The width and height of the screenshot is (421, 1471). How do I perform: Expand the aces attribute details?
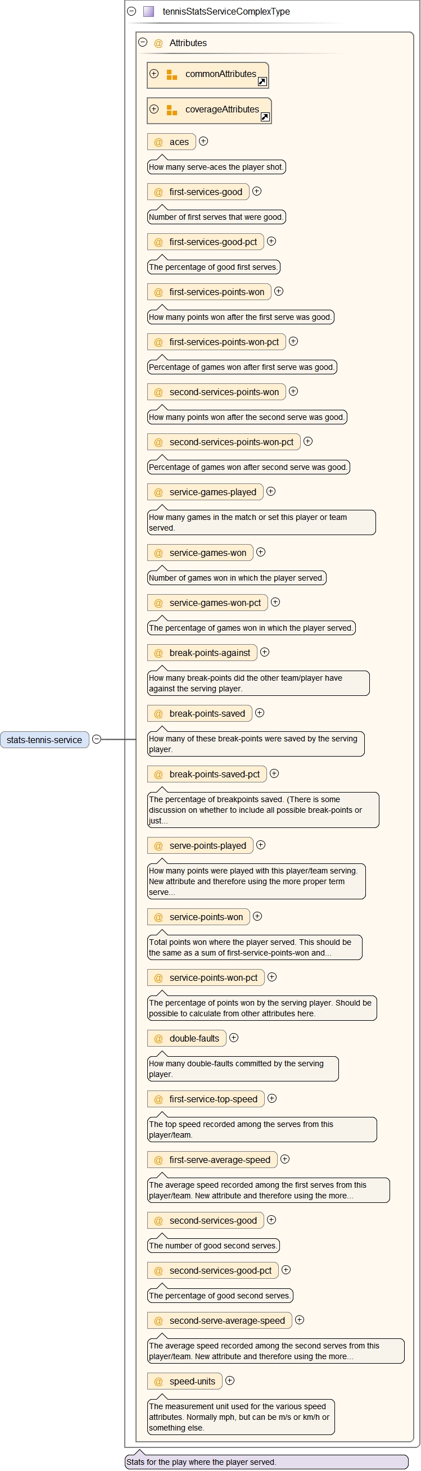pos(203,141)
